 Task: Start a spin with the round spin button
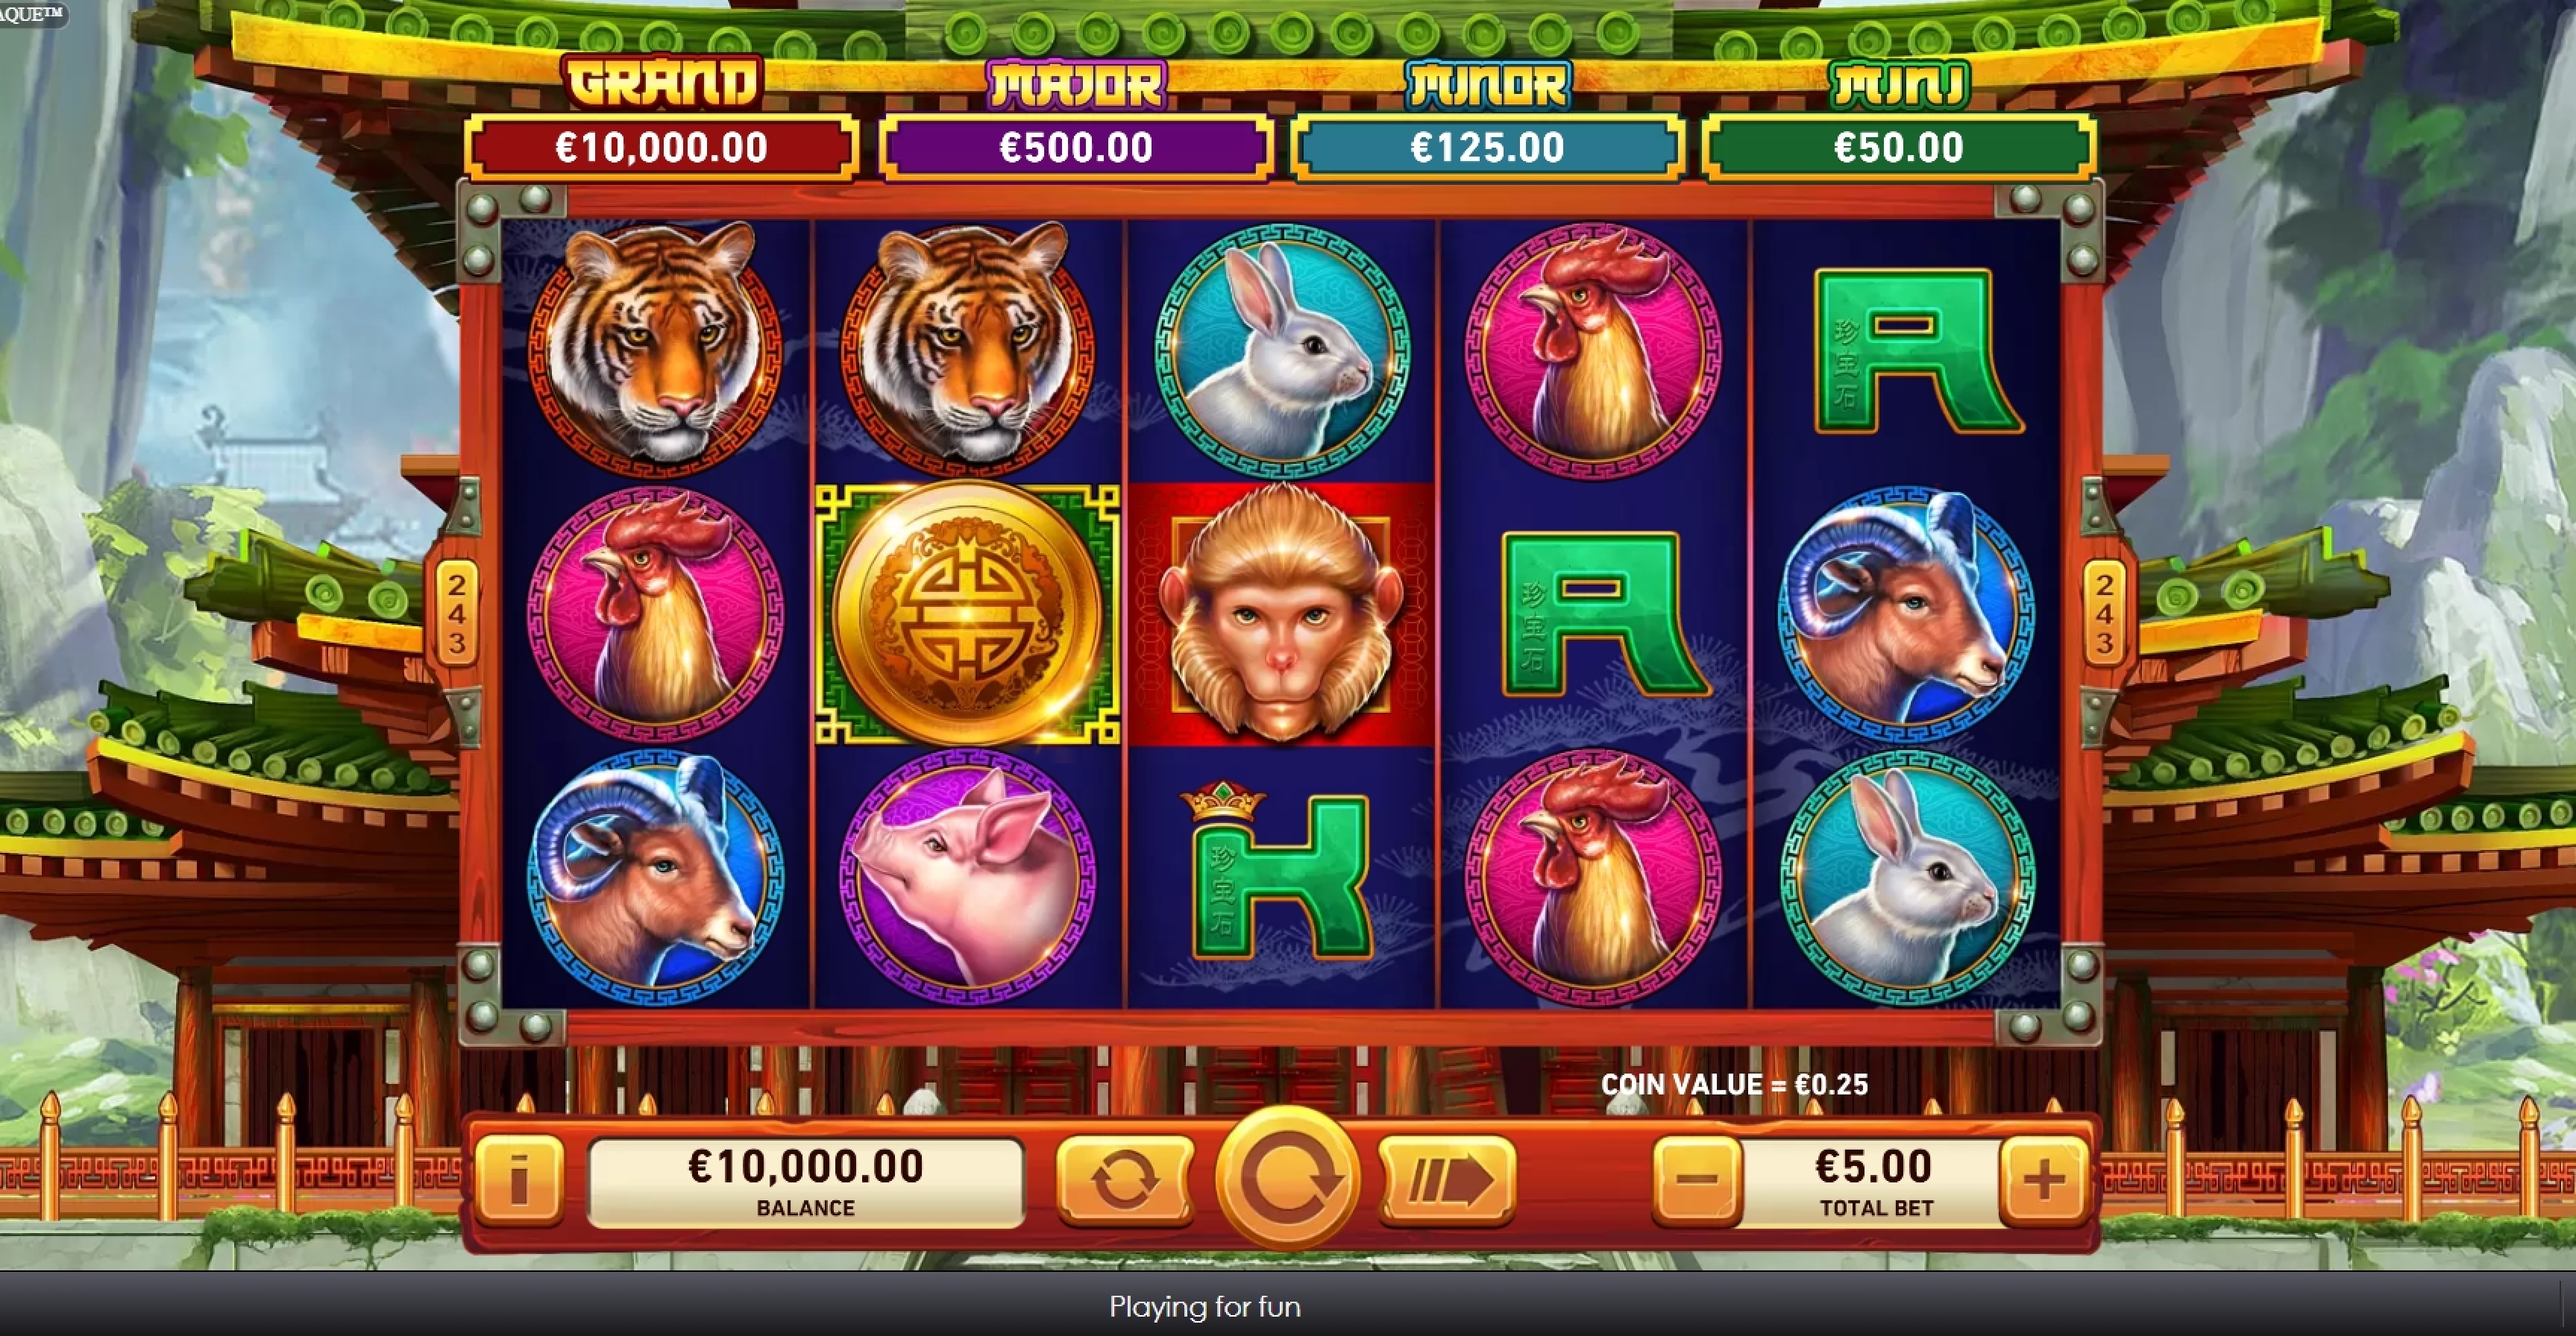(1287, 1178)
